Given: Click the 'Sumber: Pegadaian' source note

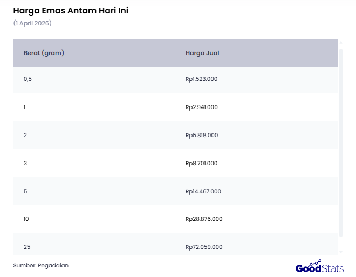Looking at the screenshot, I should 41,265.
